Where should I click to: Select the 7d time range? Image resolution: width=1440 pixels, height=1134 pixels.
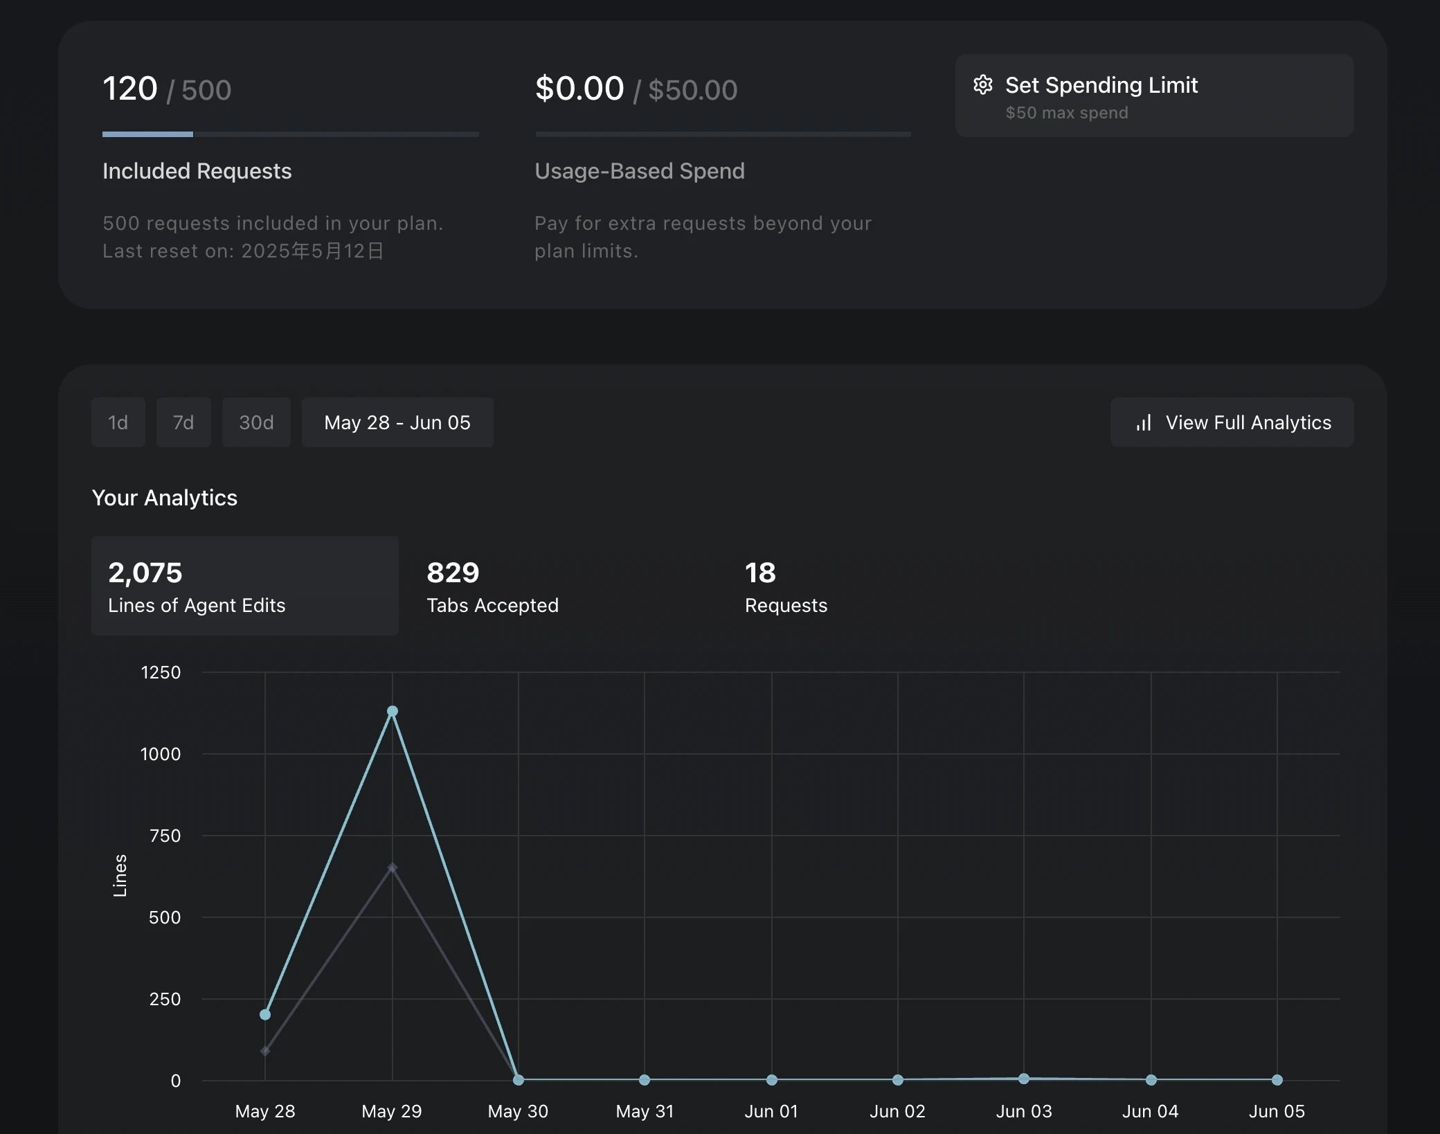click(183, 423)
